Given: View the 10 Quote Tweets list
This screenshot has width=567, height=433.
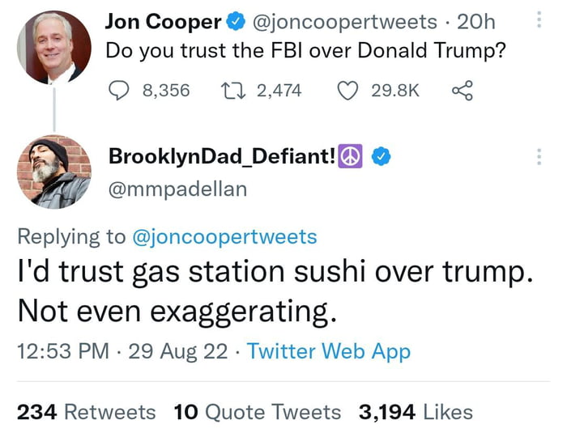Looking at the screenshot, I should pyautogui.click(x=258, y=411).
